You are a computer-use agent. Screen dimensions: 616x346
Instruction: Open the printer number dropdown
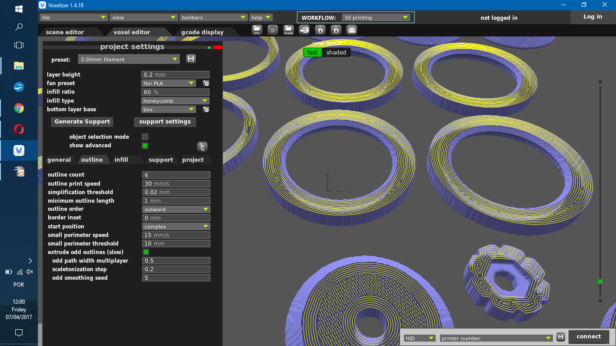tap(496, 338)
